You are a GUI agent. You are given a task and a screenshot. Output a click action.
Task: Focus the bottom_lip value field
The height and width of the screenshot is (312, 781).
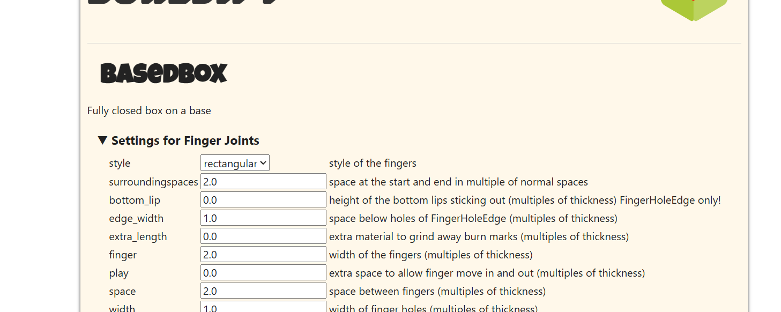click(263, 199)
